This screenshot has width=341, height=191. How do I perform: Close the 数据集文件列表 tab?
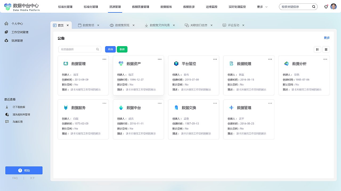click(x=174, y=25)
